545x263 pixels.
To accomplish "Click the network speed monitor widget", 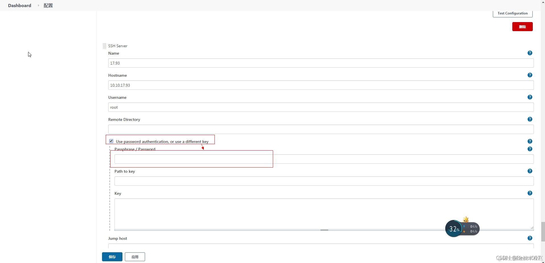I will (462, 228).
